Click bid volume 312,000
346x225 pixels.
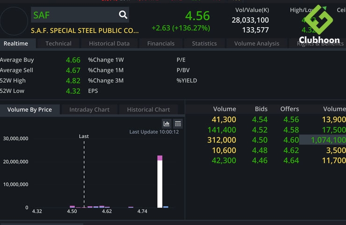click(222, 140)
